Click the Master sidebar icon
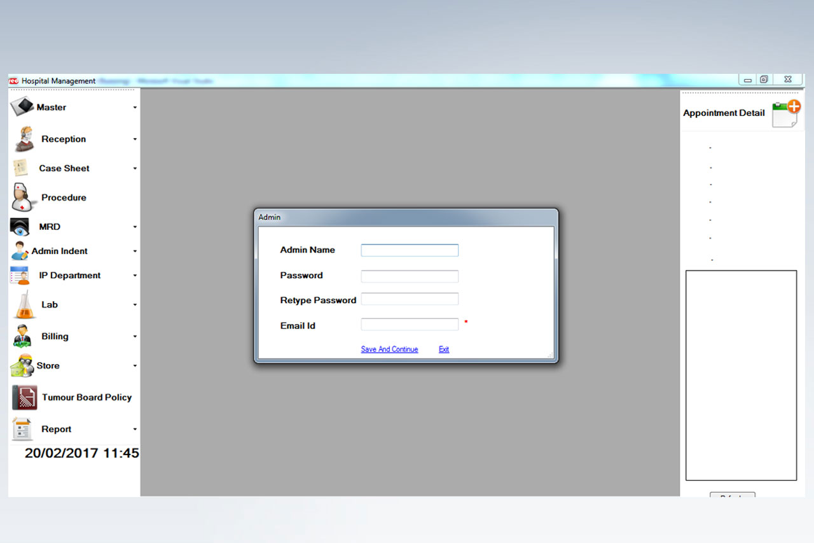This screenshot has width=814, height=543. pos(22,107)
